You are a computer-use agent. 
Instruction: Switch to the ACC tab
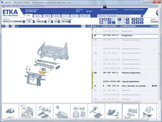[x=38, y=16]
